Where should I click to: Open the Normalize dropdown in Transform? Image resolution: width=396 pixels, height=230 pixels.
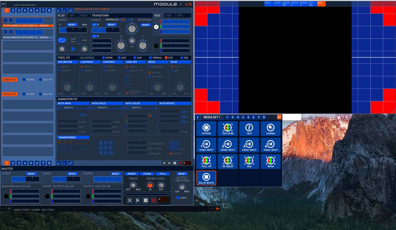(125, 20)
